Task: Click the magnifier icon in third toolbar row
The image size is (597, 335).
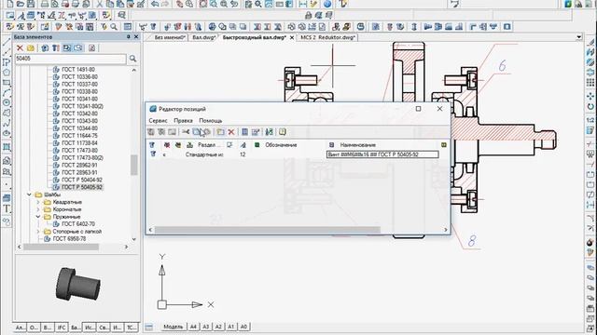Action: tap(114, 27)
